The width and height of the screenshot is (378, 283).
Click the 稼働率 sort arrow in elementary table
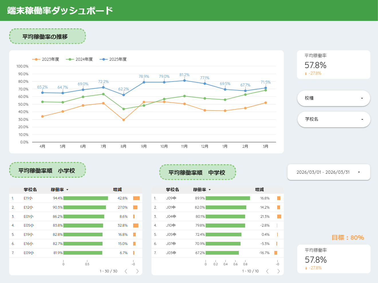67,190
